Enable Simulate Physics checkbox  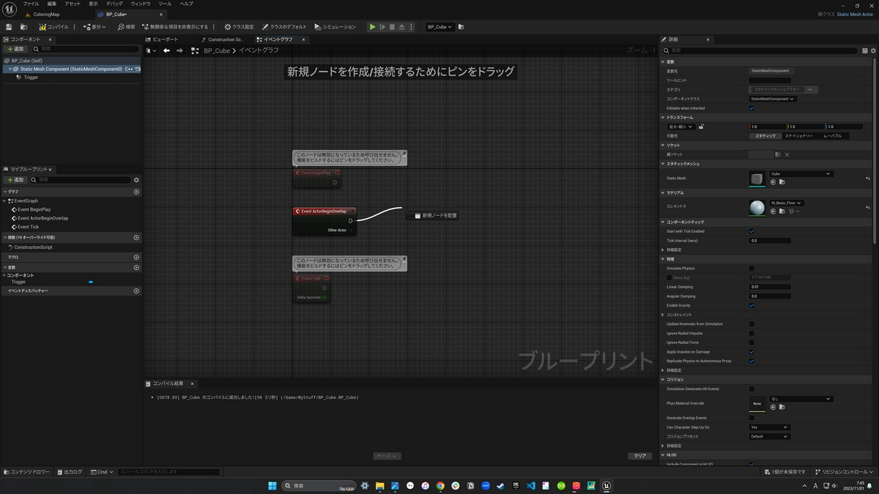click(752, 268)
